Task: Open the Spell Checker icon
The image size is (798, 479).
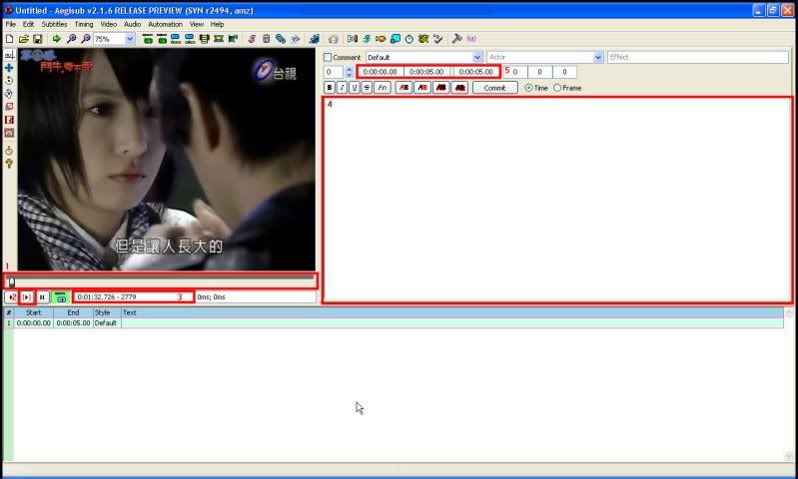Action: pyautogui.click(x=437, y=39)
